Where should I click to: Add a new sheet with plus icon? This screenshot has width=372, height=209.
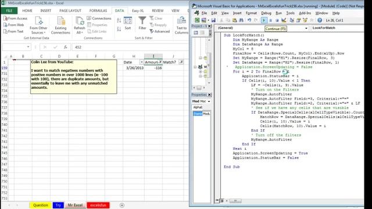tap(122, 205)
